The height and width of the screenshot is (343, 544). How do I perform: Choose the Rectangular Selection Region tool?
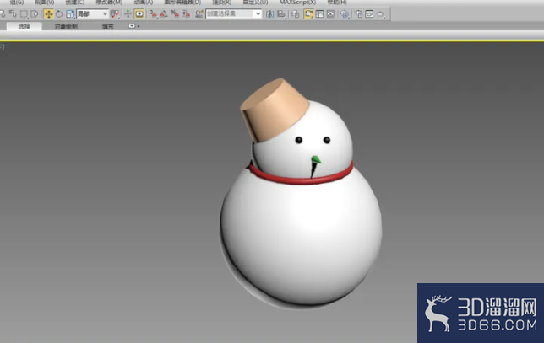24,13
